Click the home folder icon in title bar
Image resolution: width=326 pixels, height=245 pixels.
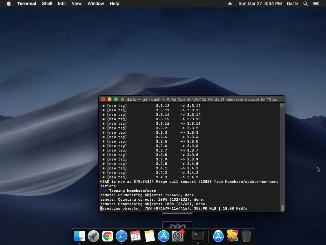123,100
